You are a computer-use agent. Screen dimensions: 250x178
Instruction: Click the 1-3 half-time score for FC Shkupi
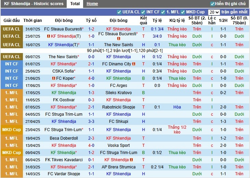coord(223,122)
